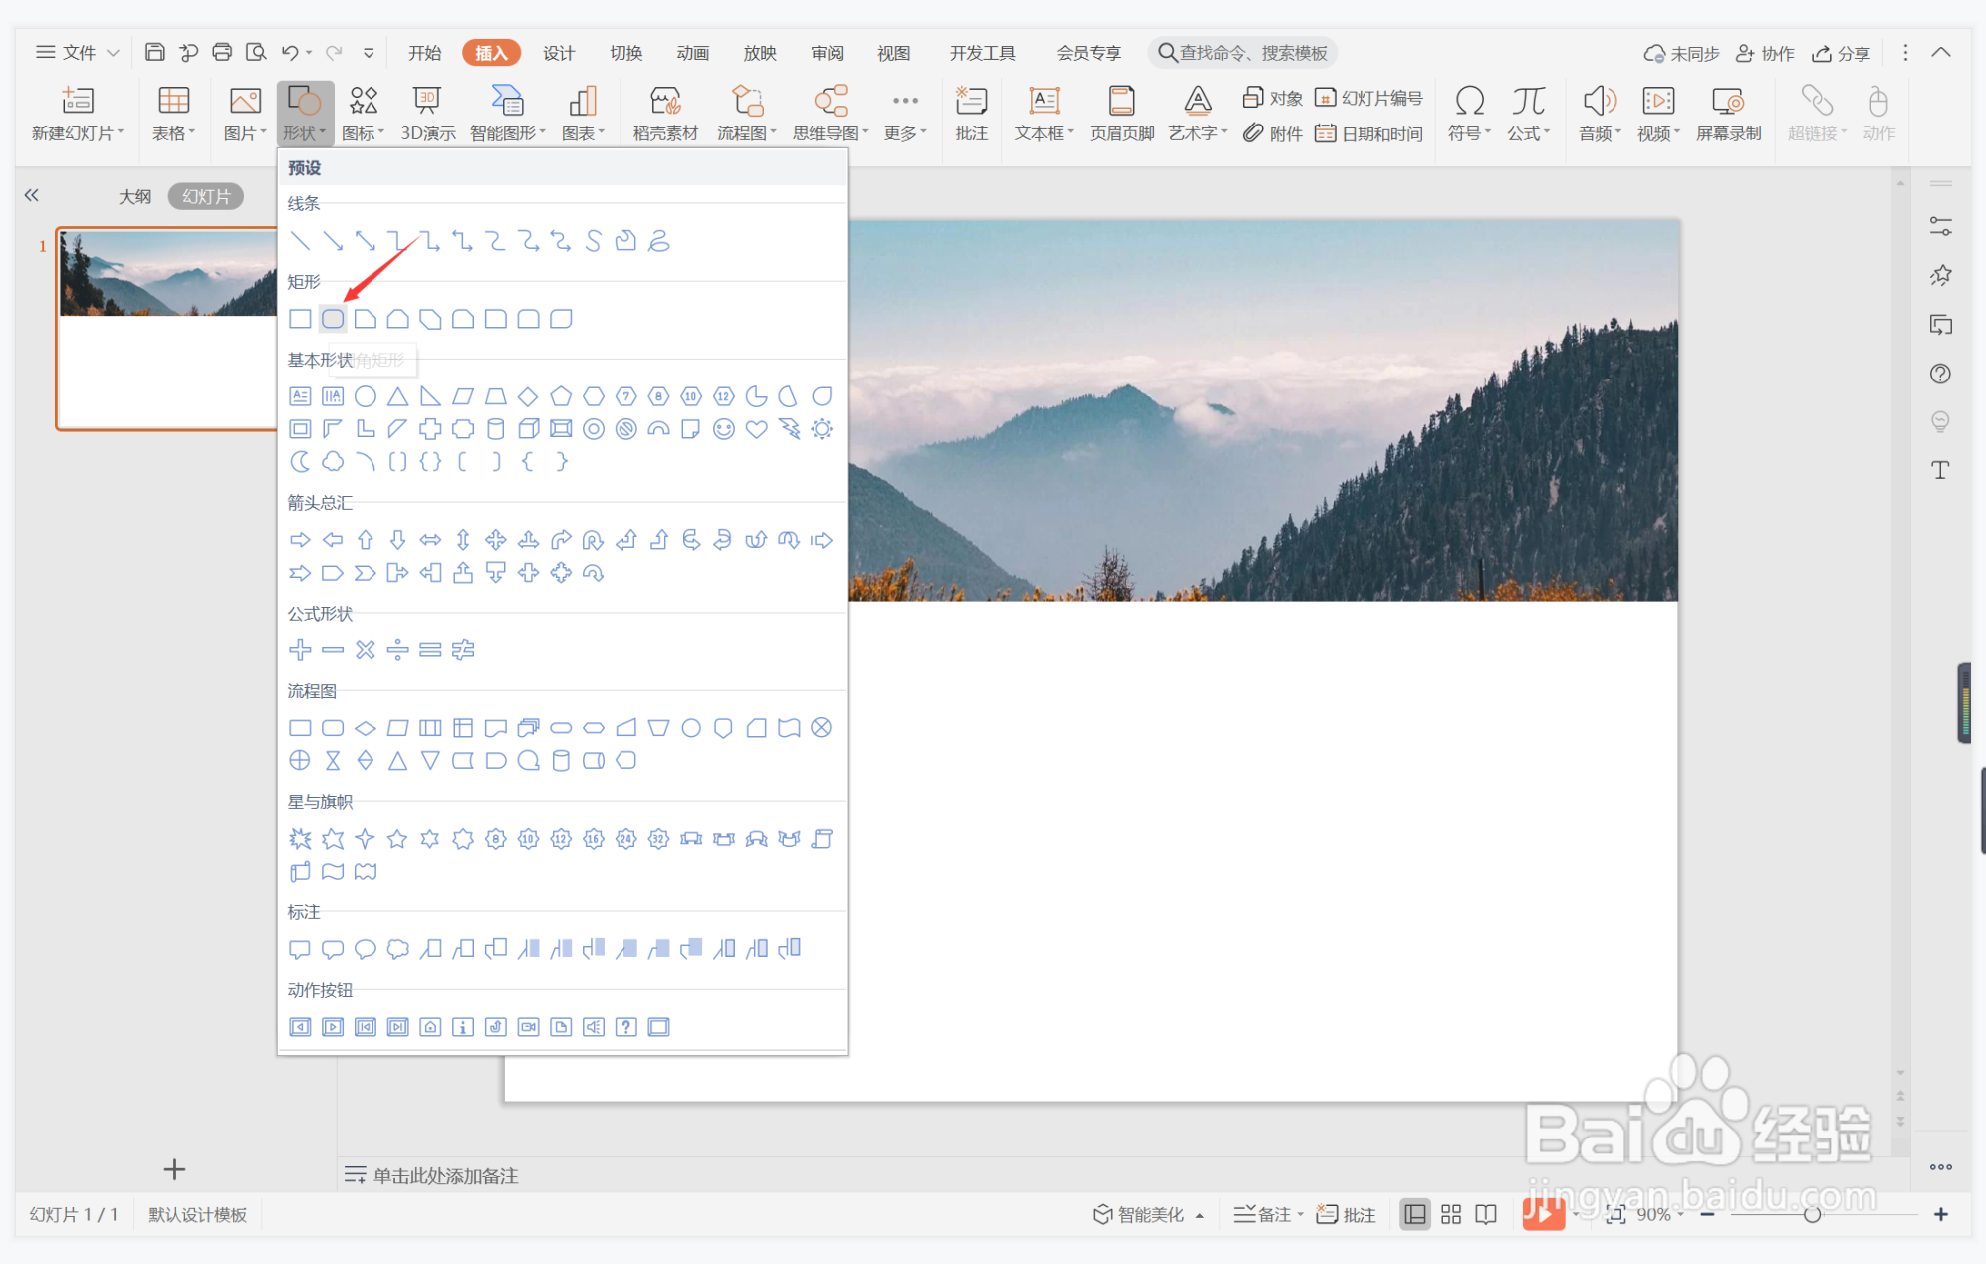Click the zoom in plus button
Image resolution: width=1986 pixels, height=1264 pixels.
pos(1941,1214)
